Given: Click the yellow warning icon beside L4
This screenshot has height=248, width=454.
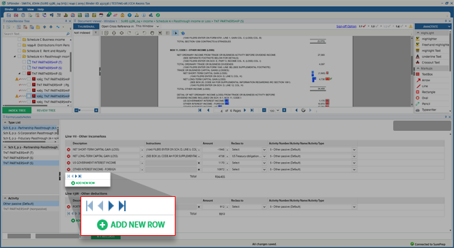Looking at the screenshot, I should (410, 27).
